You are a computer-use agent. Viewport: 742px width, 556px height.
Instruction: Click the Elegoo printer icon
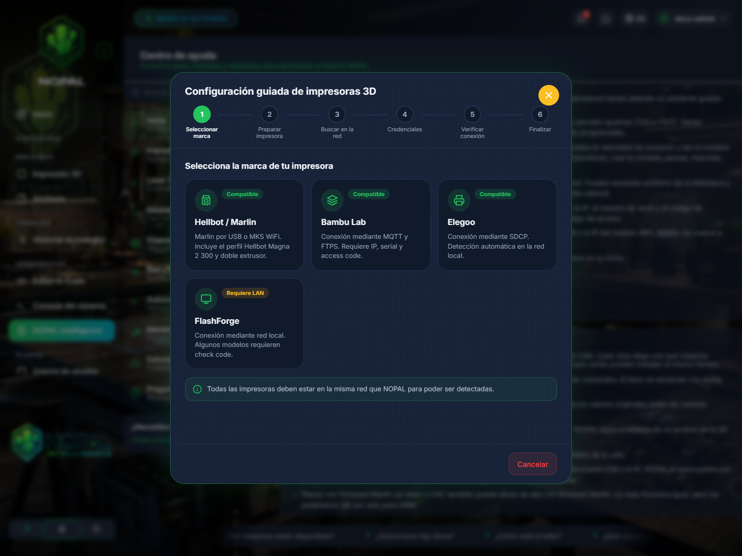coord(459,200)
